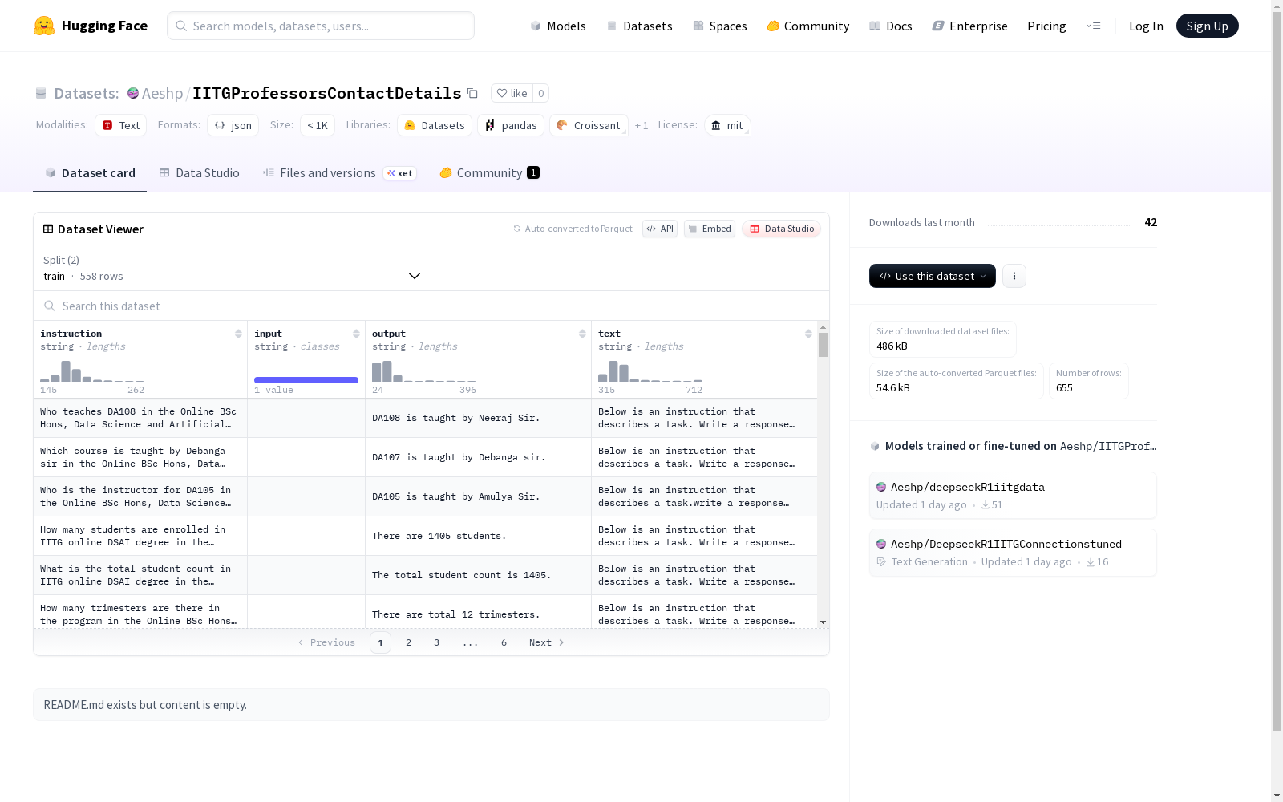
Task: Open the more navigation menu icon
Action: (1093, 26)
